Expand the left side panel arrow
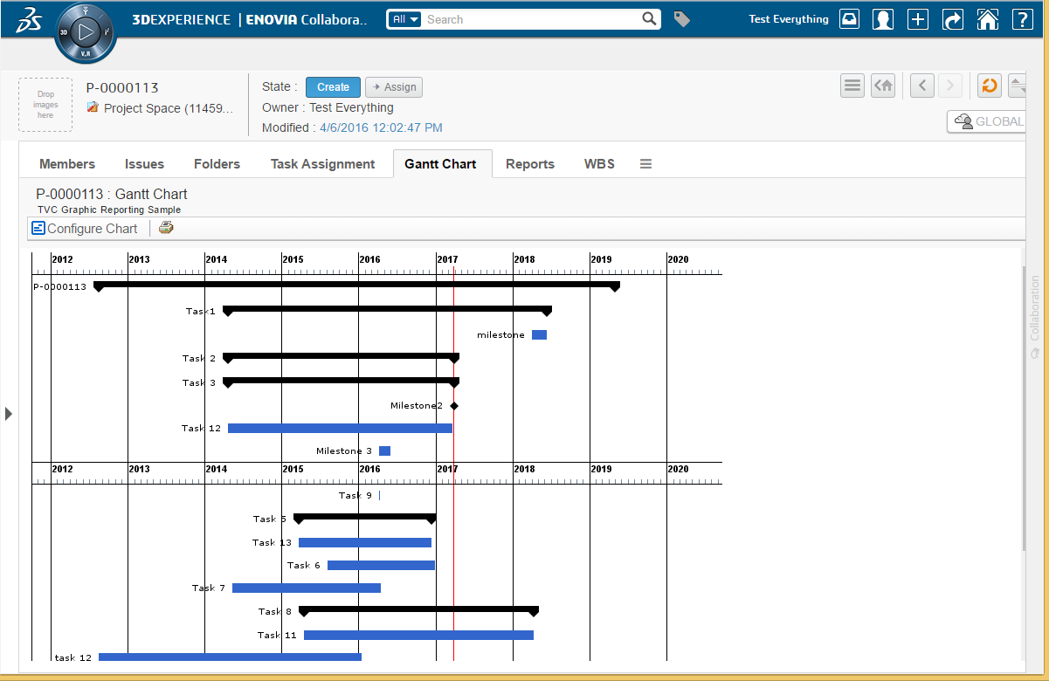This screenshot has height=681, width=1049. coord(9,413)
